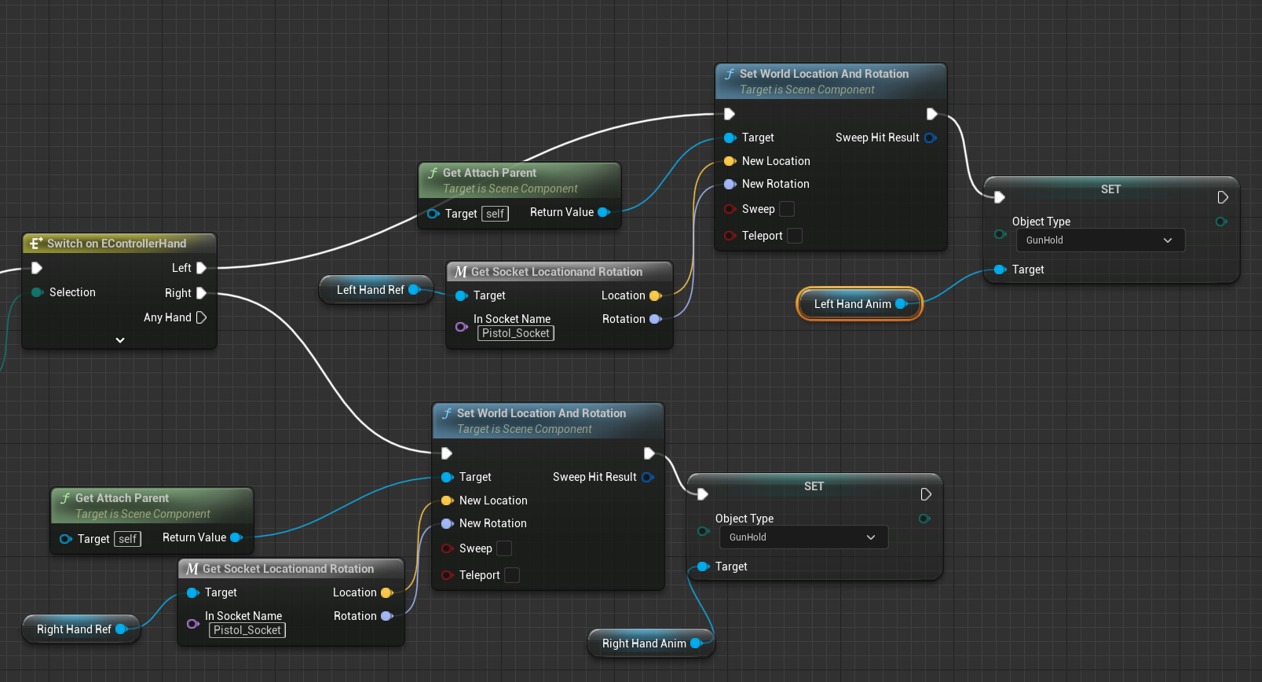Select the Left Hand Anim variable node

click(851, 304)
